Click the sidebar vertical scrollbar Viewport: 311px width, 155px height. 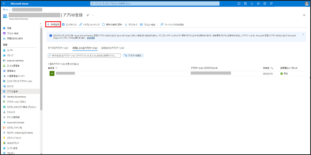pyautogui.click(x=41, y=69)
